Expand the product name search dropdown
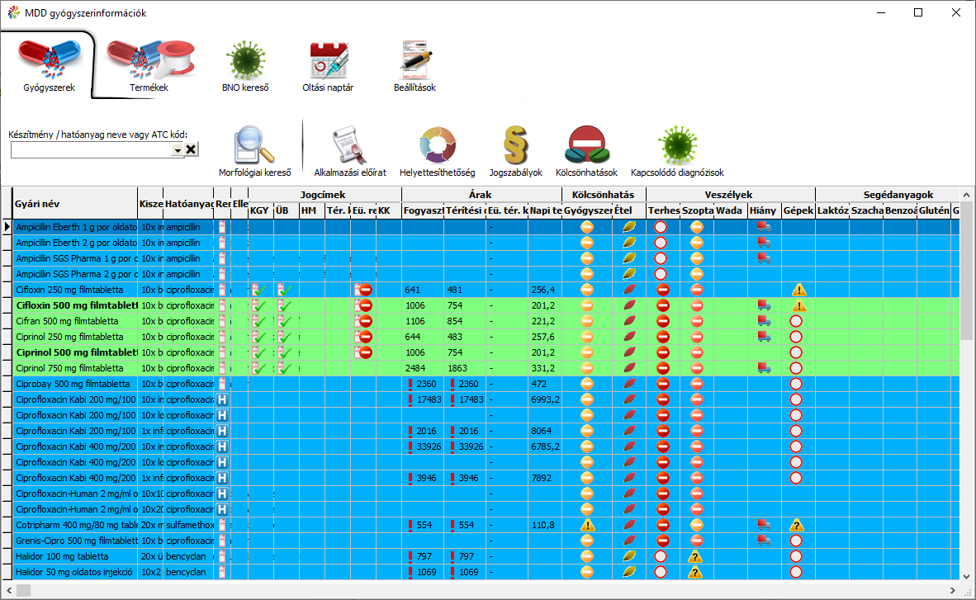This screenshot has width=976, height=600. coord(178,150)
